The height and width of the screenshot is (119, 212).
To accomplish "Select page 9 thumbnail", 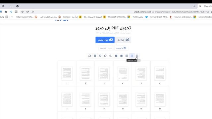I will (x=104, y=99).
